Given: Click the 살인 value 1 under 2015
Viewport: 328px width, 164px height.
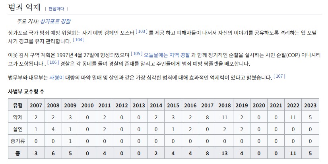Looking at the screenshot, I should point(173,129).
